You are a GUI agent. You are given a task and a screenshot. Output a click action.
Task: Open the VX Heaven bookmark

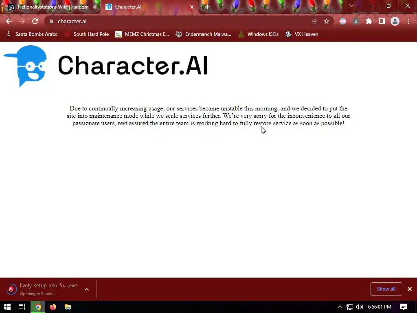click(302, 34)
